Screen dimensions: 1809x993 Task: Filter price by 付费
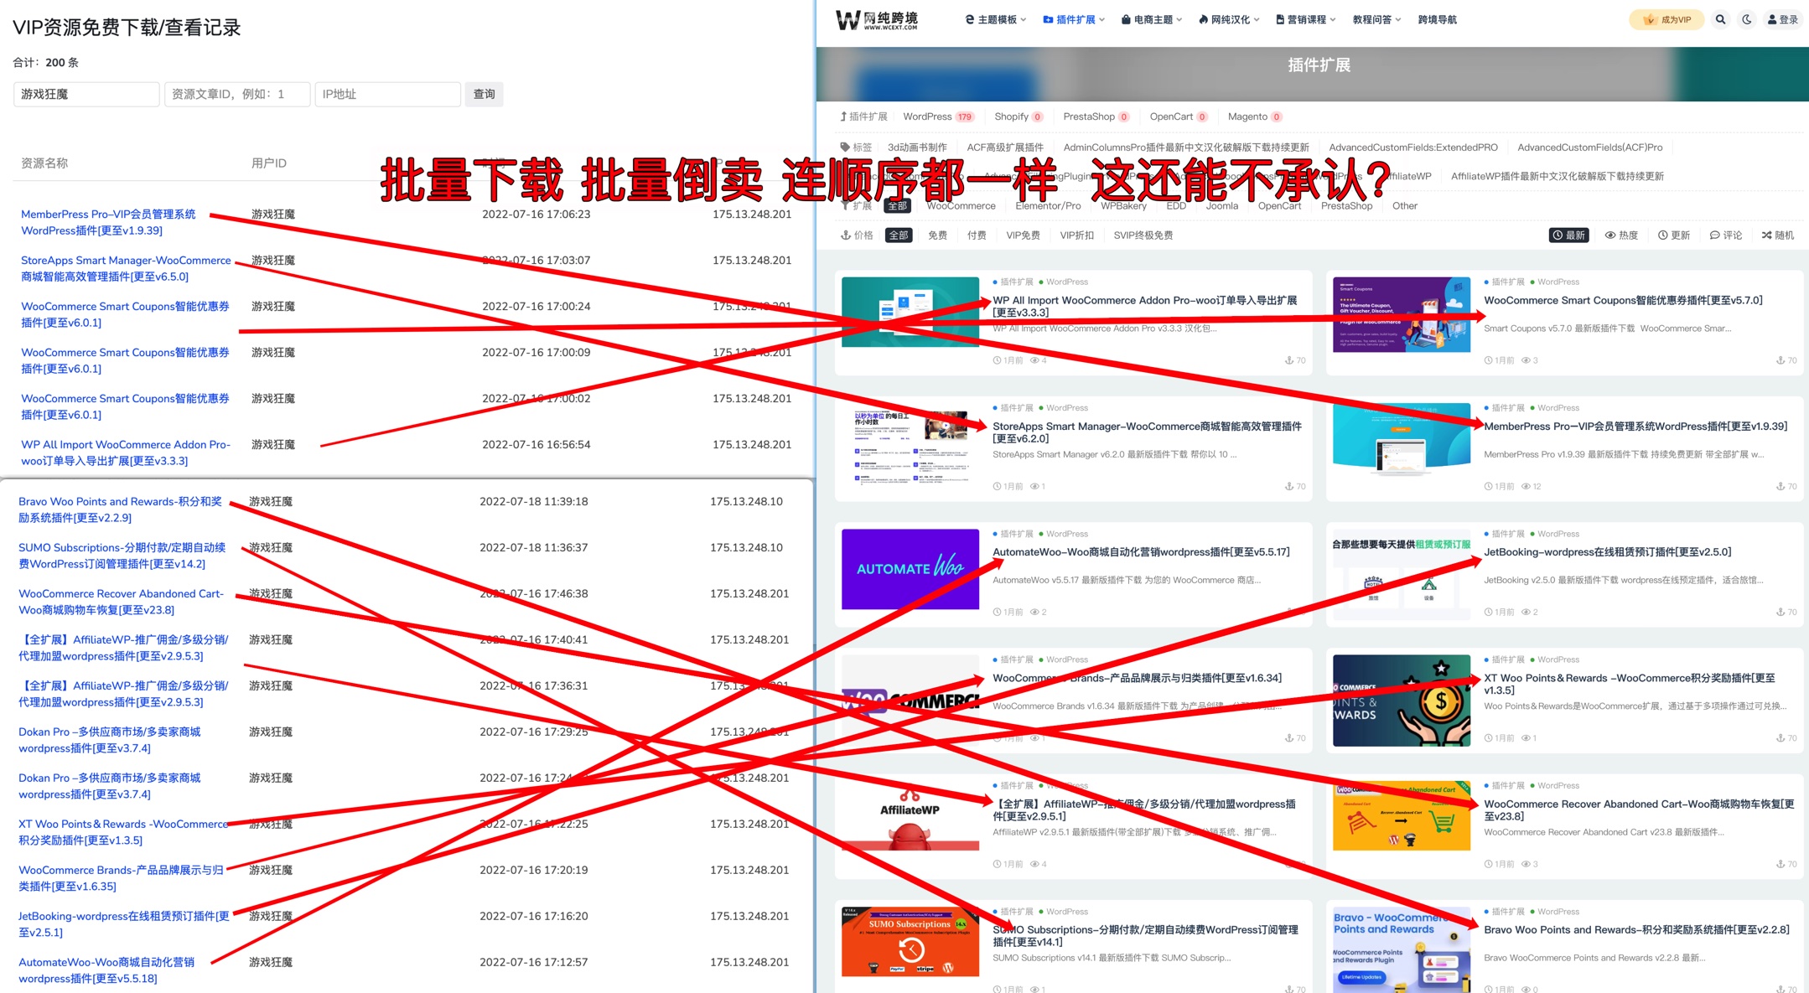pyautogui.click(x=977, y=235)
